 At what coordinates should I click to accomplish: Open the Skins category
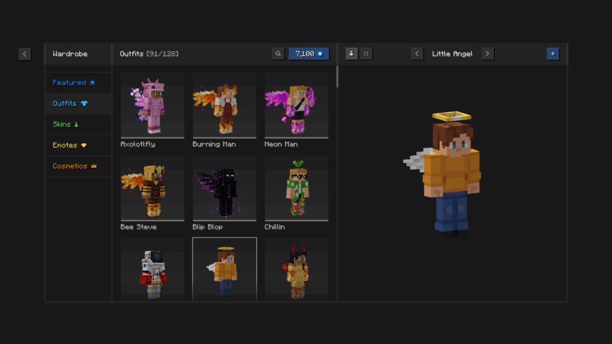(x=78, y=124)
